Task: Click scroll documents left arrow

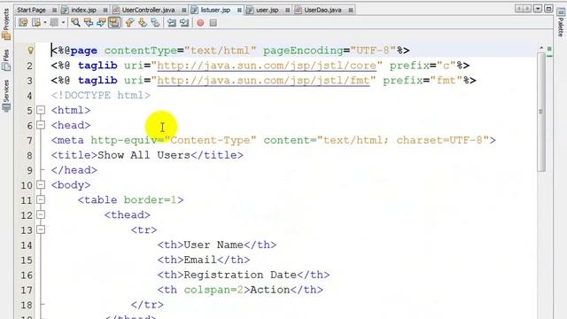Action: [518, 9]
